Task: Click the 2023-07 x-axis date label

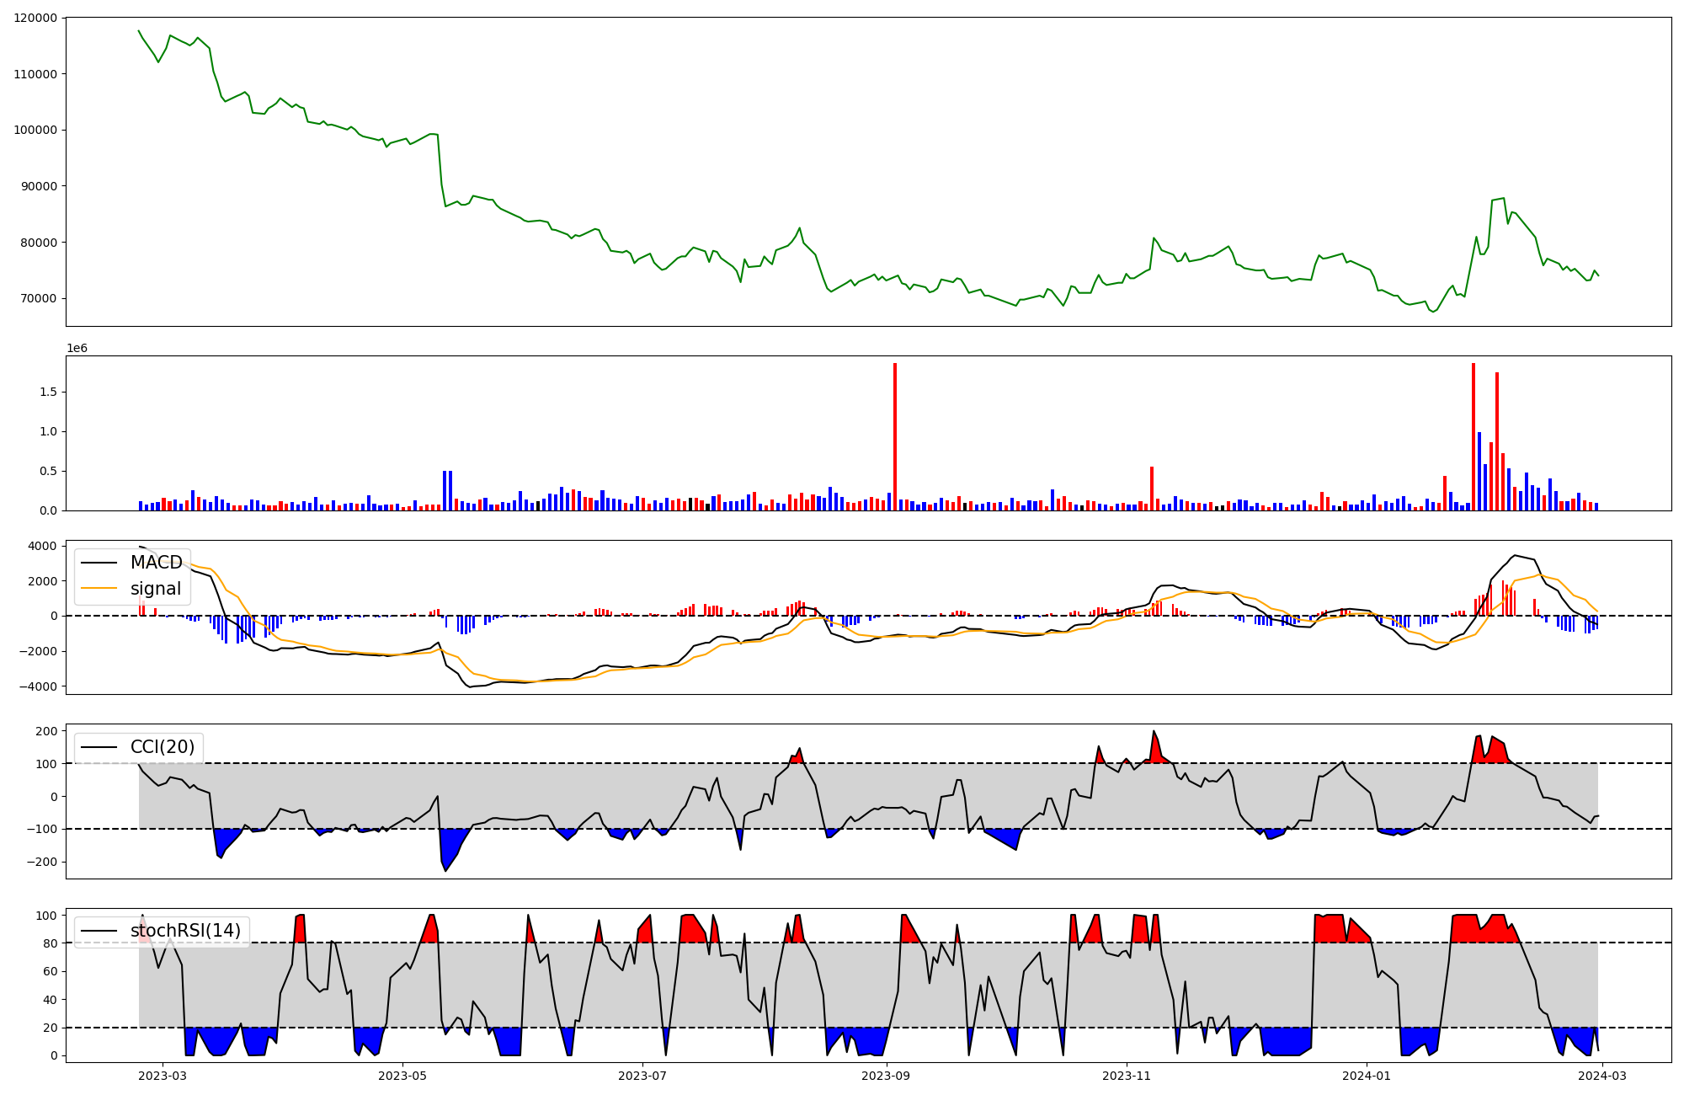Action: pos(642,1076)
